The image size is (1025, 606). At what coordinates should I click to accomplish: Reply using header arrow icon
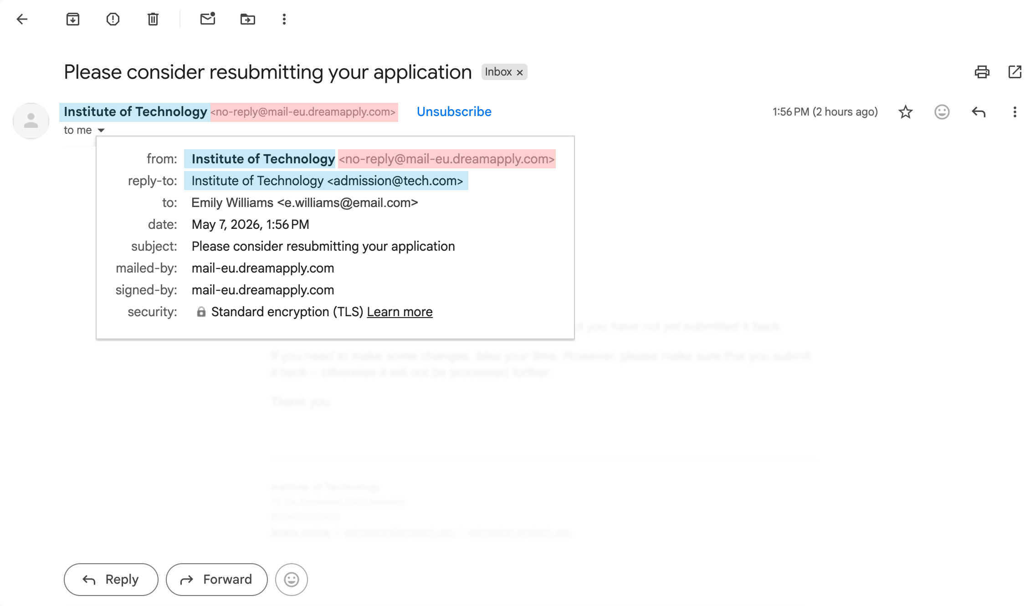(979, 112)
